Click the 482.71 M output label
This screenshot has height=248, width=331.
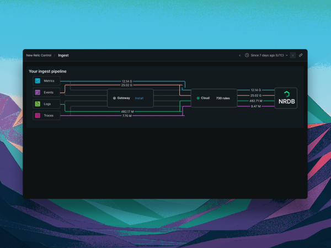[x=256, y=101]
